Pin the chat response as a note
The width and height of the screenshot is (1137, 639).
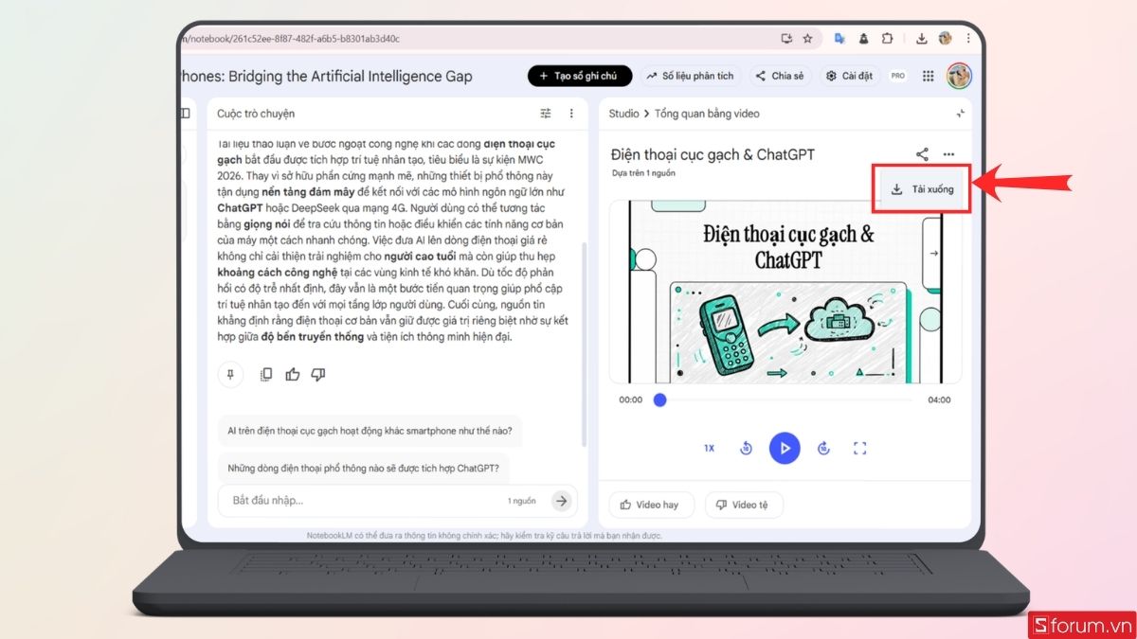229,374
